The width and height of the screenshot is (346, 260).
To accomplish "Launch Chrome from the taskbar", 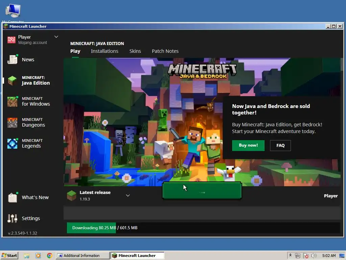I will (49, 256).
